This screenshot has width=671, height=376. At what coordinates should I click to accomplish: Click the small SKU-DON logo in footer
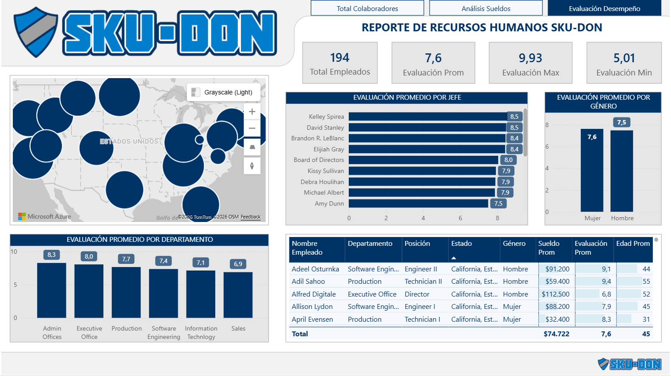(629, 364)
